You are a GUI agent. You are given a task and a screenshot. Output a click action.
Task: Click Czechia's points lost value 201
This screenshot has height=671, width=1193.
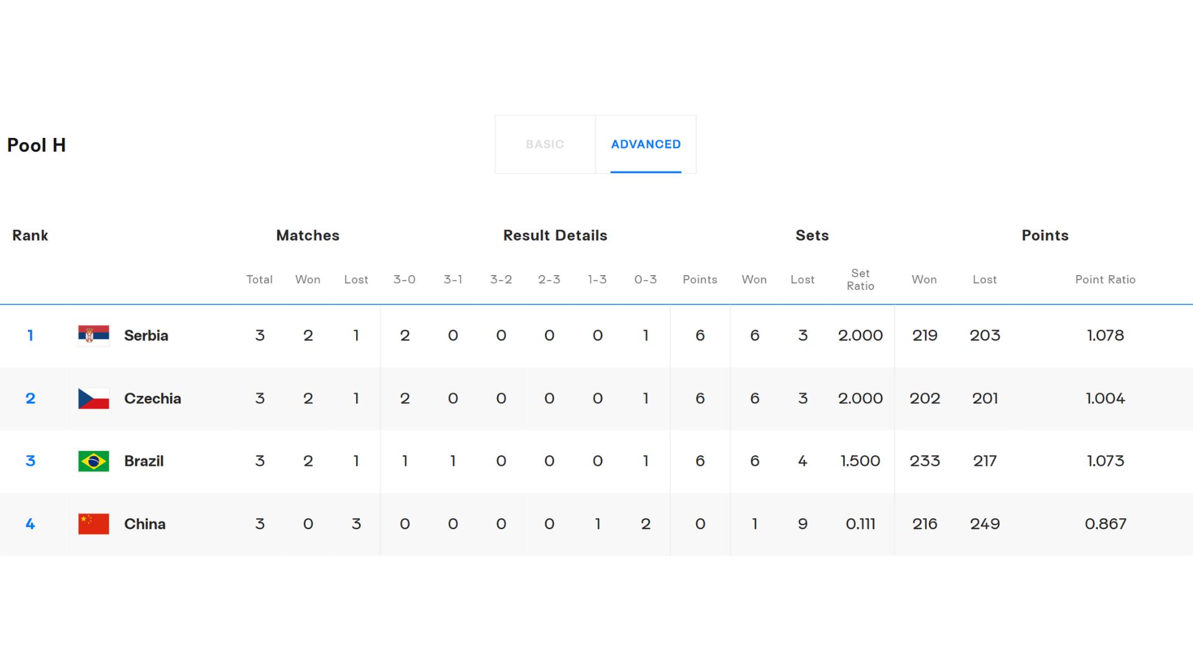click(985, 398)
